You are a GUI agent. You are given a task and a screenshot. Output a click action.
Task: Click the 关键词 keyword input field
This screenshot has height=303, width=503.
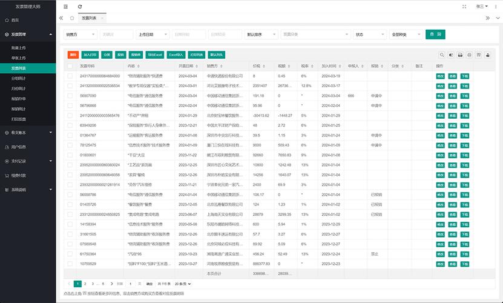116,35
